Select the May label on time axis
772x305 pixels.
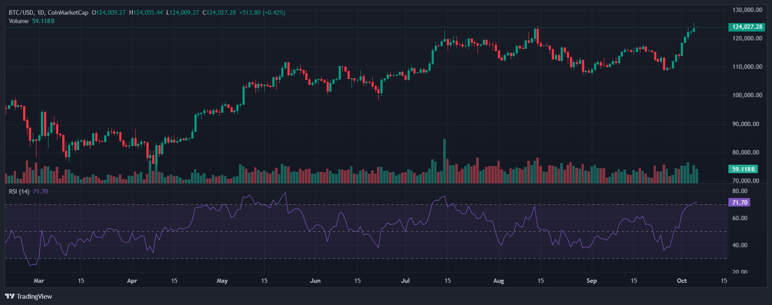click(x=222, y=281)
